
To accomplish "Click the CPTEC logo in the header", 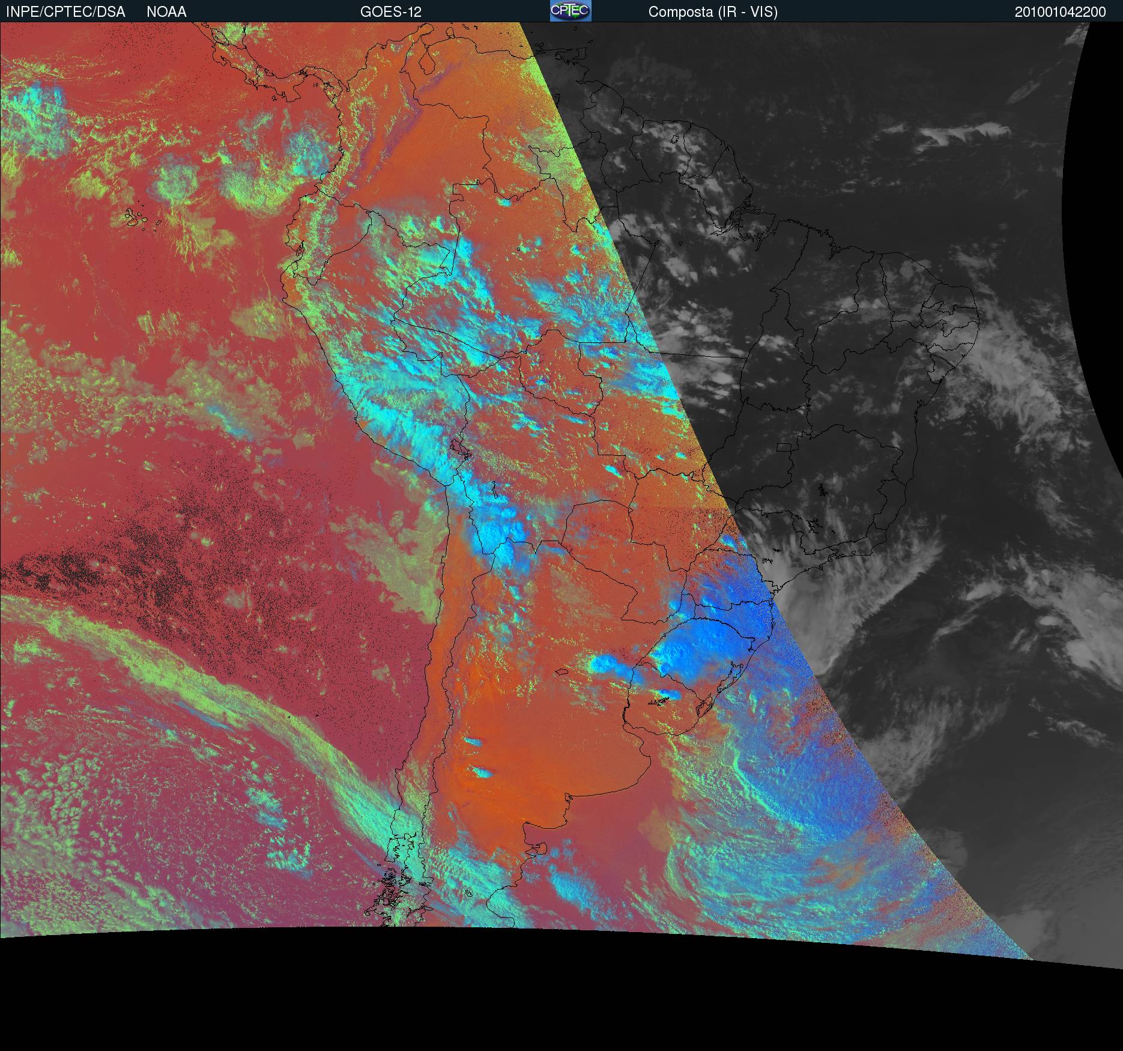I will coord(571,11).
